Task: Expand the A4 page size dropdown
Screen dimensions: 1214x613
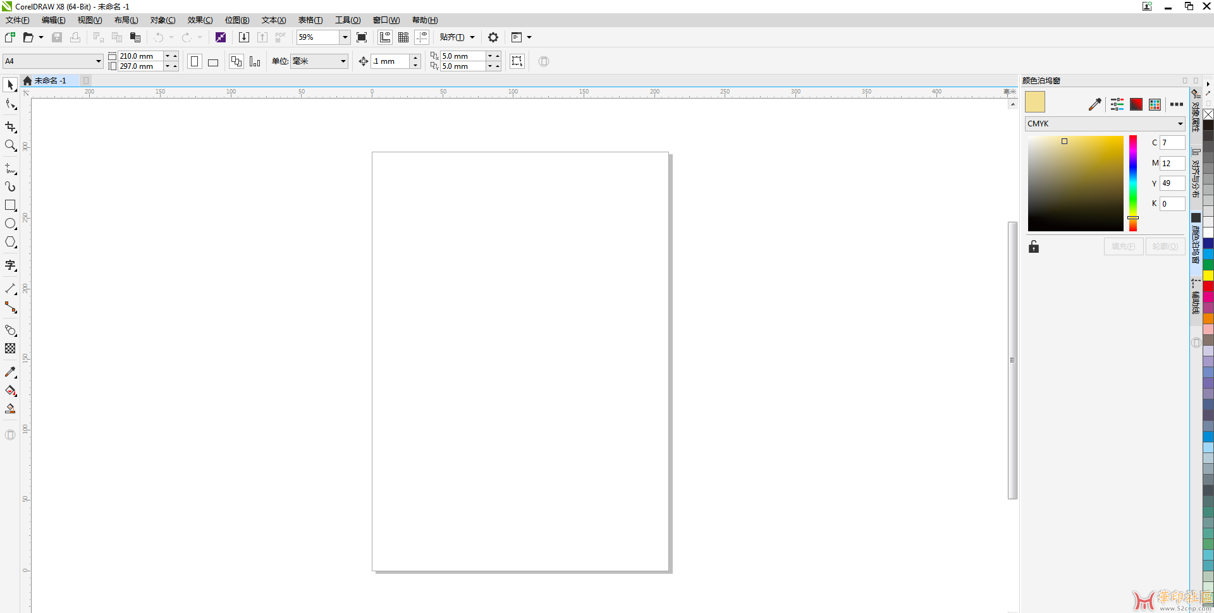Action: [x=98, y=61]
